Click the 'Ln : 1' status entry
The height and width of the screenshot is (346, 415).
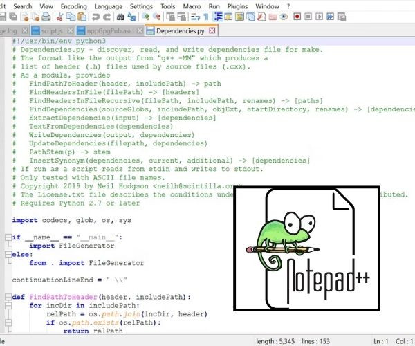tap(381, 341)
